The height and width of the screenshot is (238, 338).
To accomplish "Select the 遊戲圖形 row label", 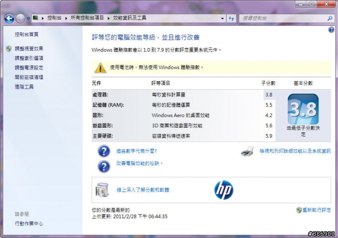I will pyautogui.click(x=102, y=126).
